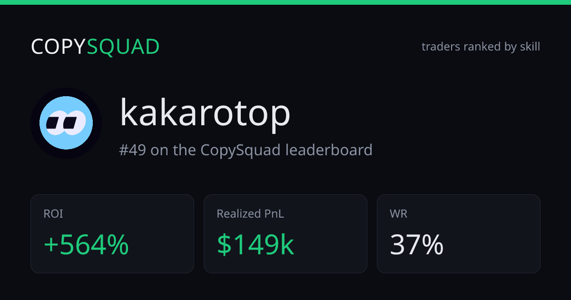Screen dimensions: 571x300
Task: Select the WR stat card
Action: click(459, 234)
